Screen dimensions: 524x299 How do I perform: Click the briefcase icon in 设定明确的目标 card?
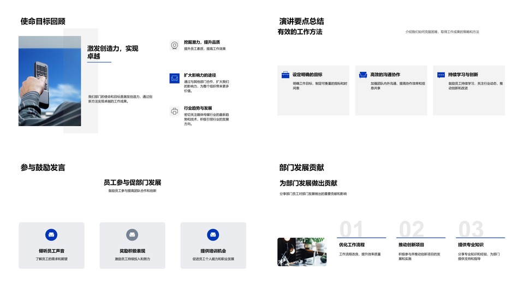pyautogui.click(x=285, y=75)
